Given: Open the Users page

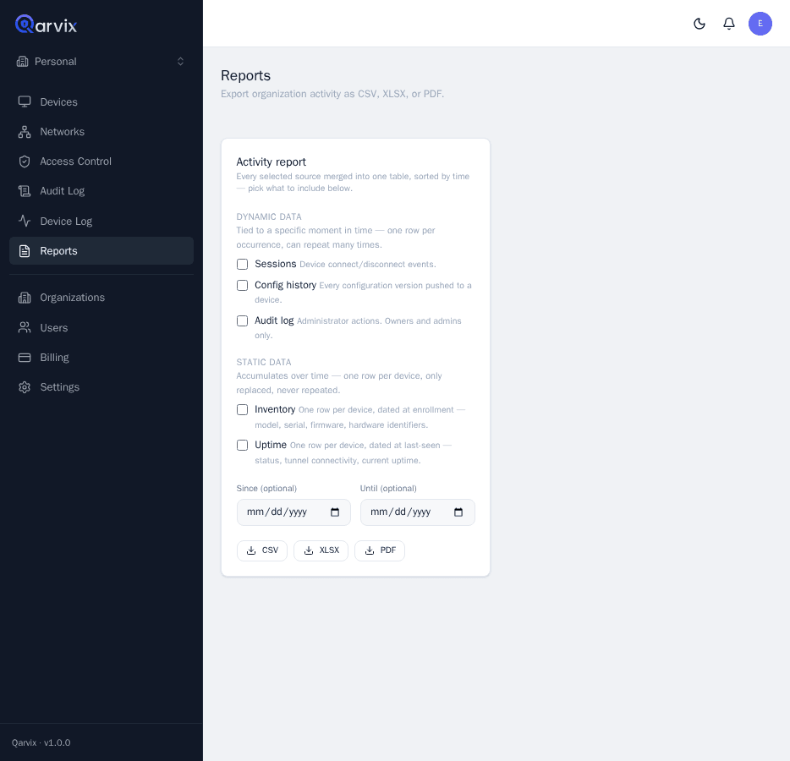Looking at the screenshot, I should [x=101, y=327].
